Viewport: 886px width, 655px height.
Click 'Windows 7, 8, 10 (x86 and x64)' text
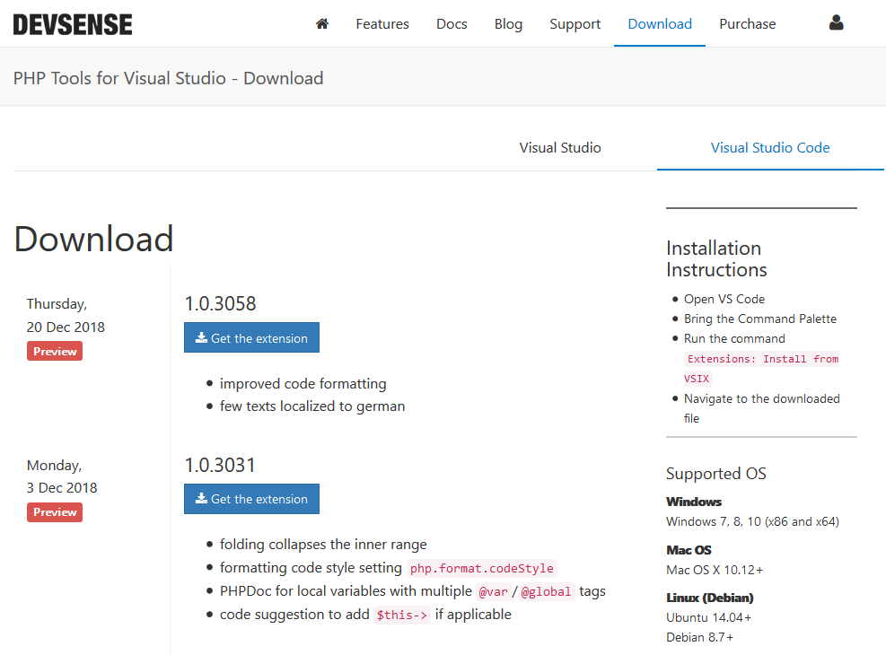(752, 521)
